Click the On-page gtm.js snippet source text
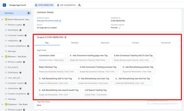 click(x=47, y=28)
